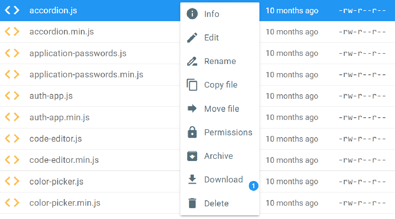Click the Archive box icon
395x219 pixels.
192,156
